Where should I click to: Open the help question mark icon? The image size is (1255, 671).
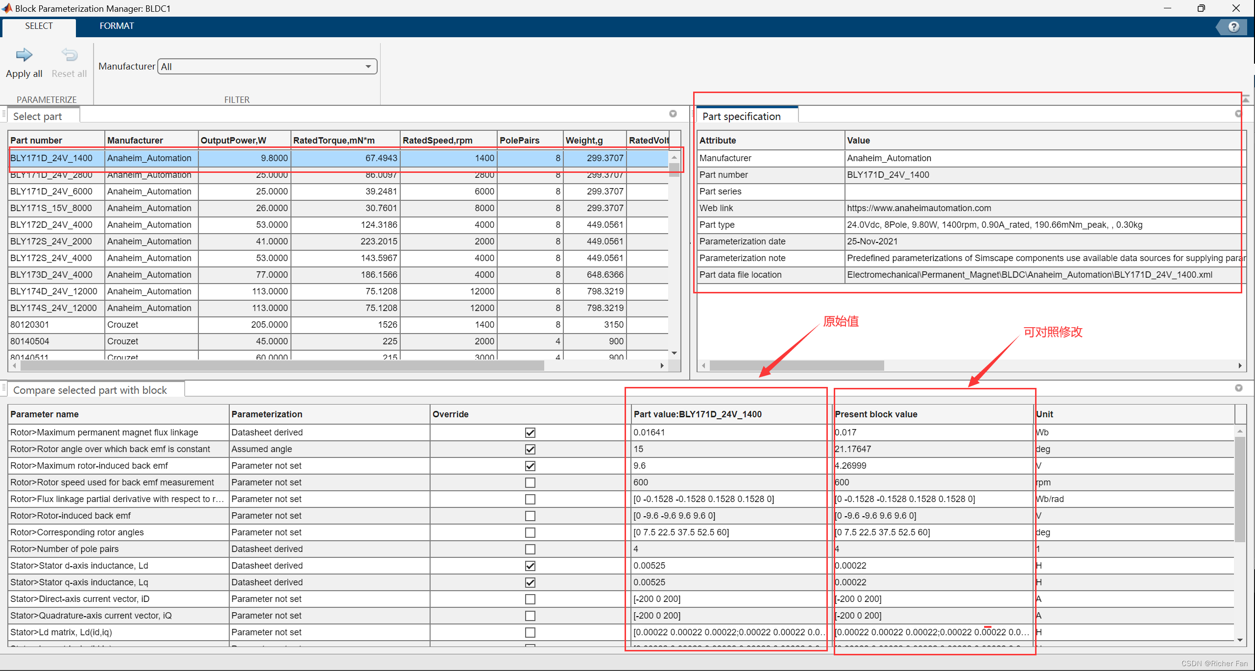[1233, 27]
